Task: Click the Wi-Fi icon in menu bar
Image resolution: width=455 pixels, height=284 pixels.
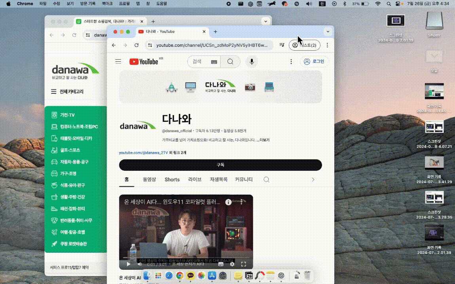Action: pos(377,4)
